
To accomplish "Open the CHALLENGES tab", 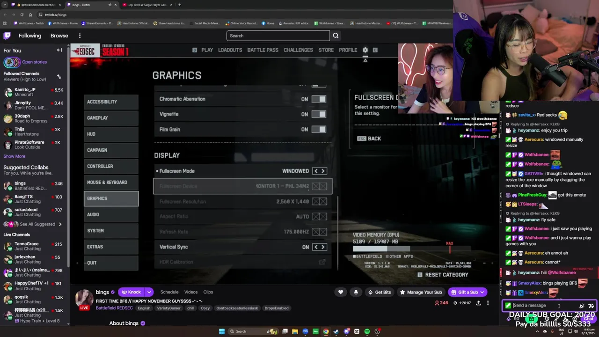I will (x=298, y=50).
